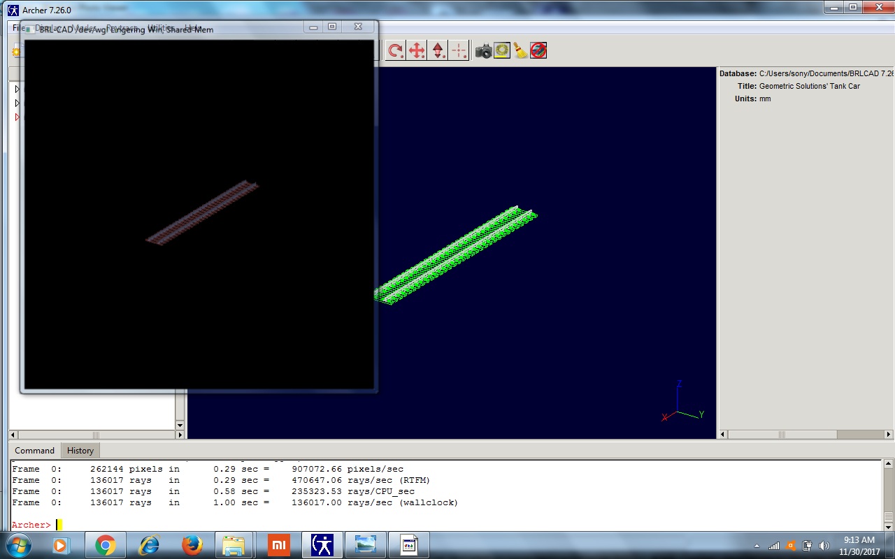895x559 pixels.
Task: Select the Translate view tool (four arrows)
Action: [x=417, y=50]
